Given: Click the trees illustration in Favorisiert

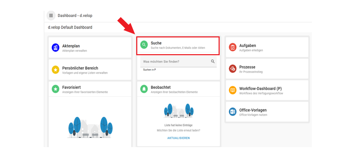Looking at the screenshot, I should [x=90, y=127].
